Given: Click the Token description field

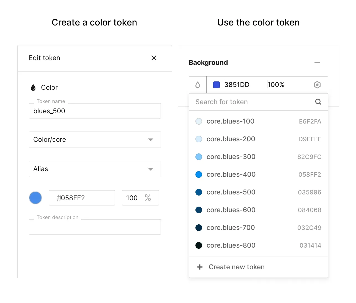Looking at the screenshot, I should coord(95,227).
